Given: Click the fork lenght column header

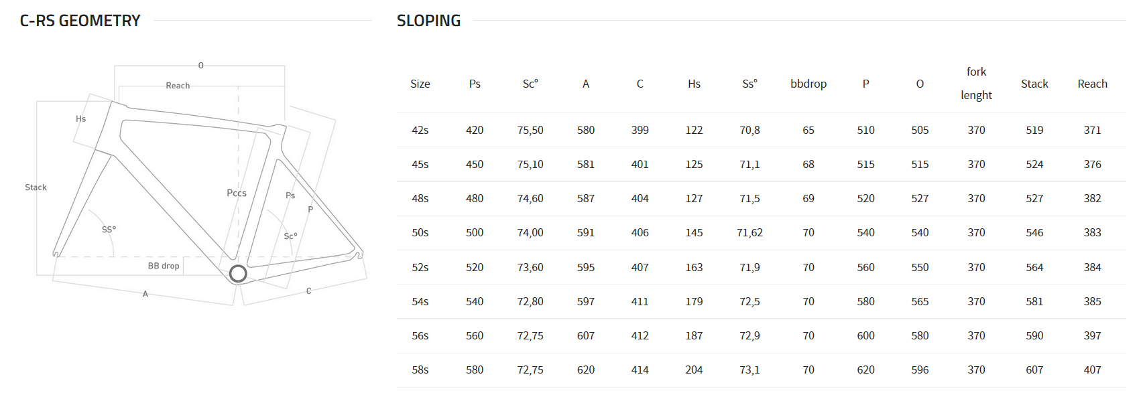Looking at the screenshot, I should pos(976,84).
